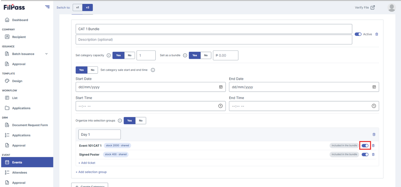Expand the Batch Issuance submenu chevron
401x187 pixels.
click(46, 54)
